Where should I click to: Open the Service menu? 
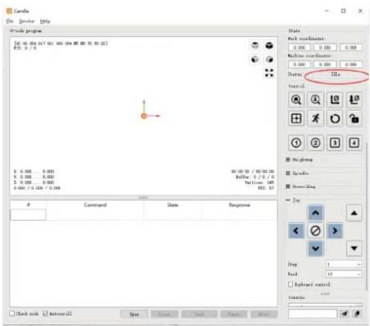click(x=27, y=21)
